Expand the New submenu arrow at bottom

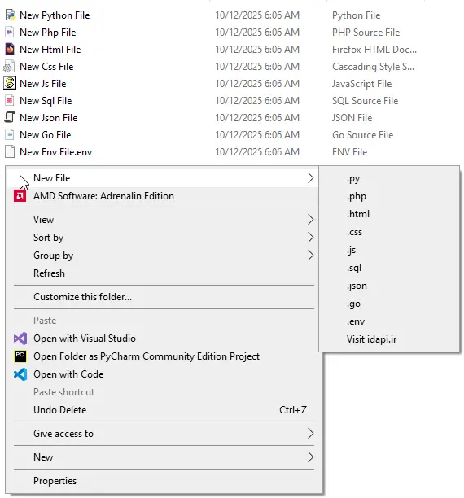(x=310, y=457)
